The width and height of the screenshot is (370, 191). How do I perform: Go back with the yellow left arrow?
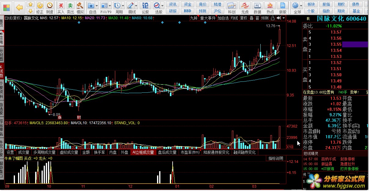[x=19, y=7]
